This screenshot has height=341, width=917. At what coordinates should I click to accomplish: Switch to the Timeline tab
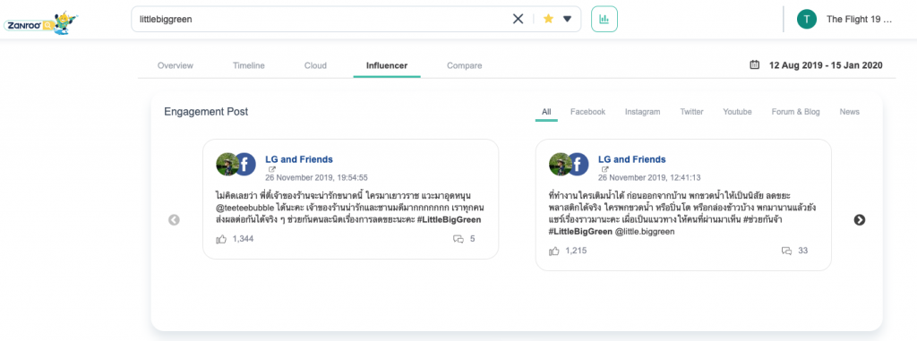point(249,65)
